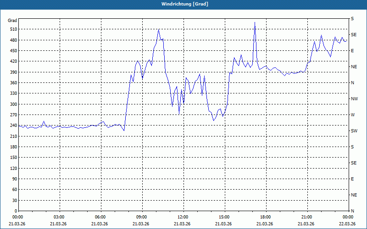Select the SE compass label level with 480
The width and height of the screenshot is (367, 229).
coord(354,35)
